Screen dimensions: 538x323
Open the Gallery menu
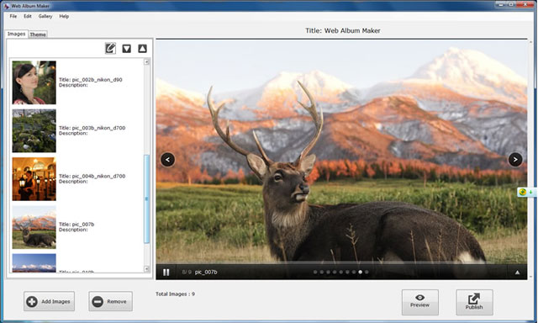(x=45, y=16)
